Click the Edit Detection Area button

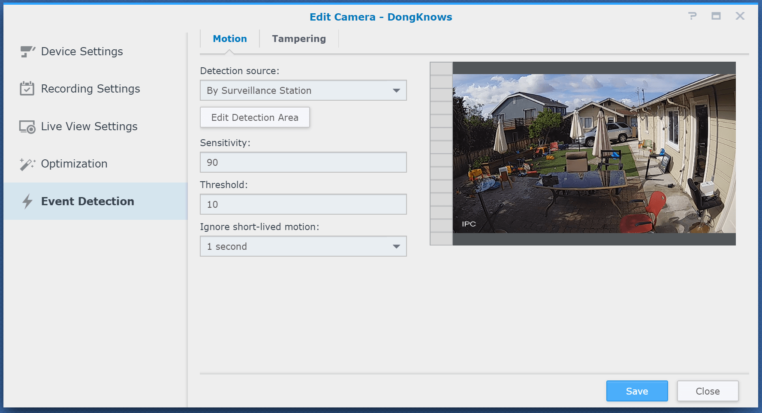coord(255,117)
